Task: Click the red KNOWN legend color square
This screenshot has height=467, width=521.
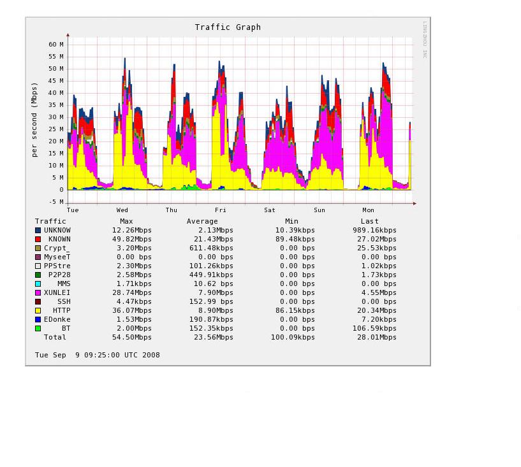Action: [38, 240]
